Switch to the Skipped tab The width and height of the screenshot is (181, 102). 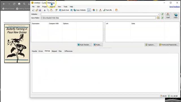pyautogui.click(x=54, y=51)
